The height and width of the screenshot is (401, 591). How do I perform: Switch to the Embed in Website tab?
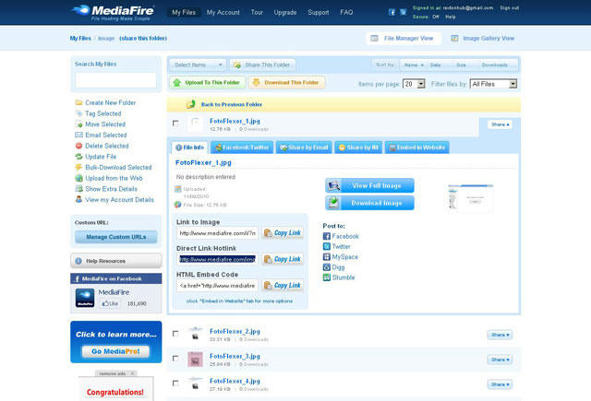pyautogui.click(x=416, y=147)
